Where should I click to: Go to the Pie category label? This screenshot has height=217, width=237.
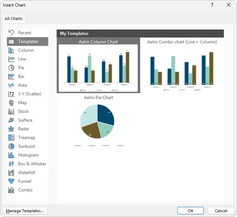coord(21,68)
